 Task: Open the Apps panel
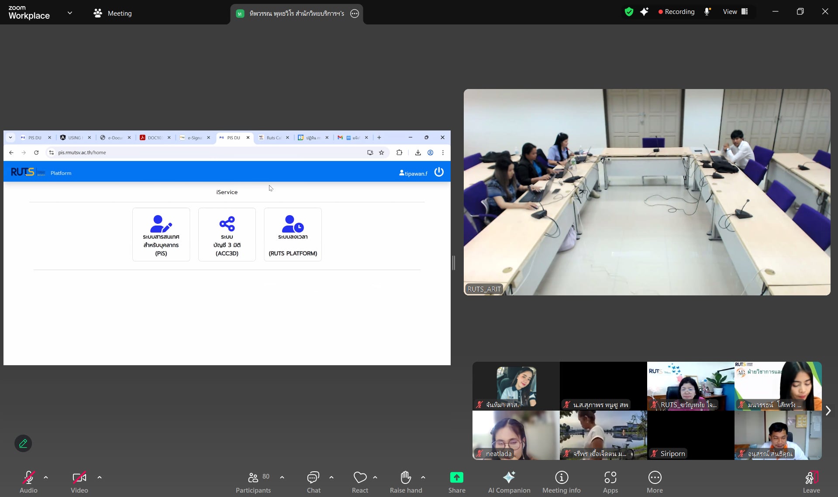(x=610, y=478)
